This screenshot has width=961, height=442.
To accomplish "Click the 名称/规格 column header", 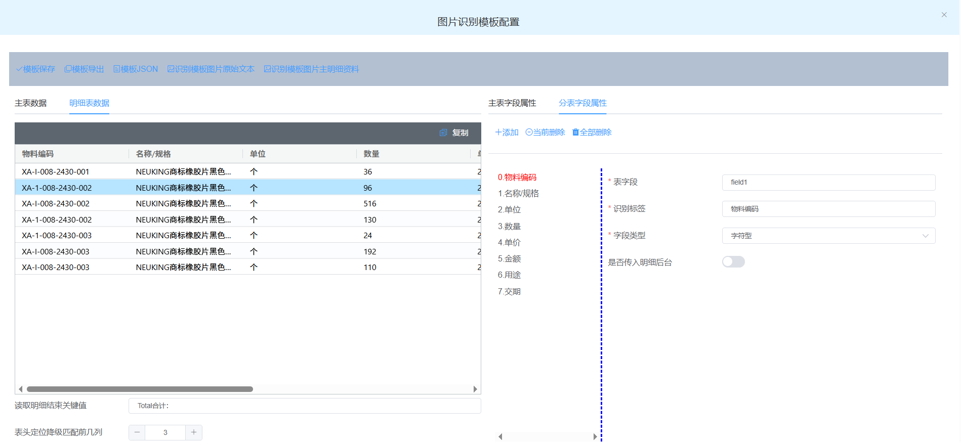I will click(186, 154).
